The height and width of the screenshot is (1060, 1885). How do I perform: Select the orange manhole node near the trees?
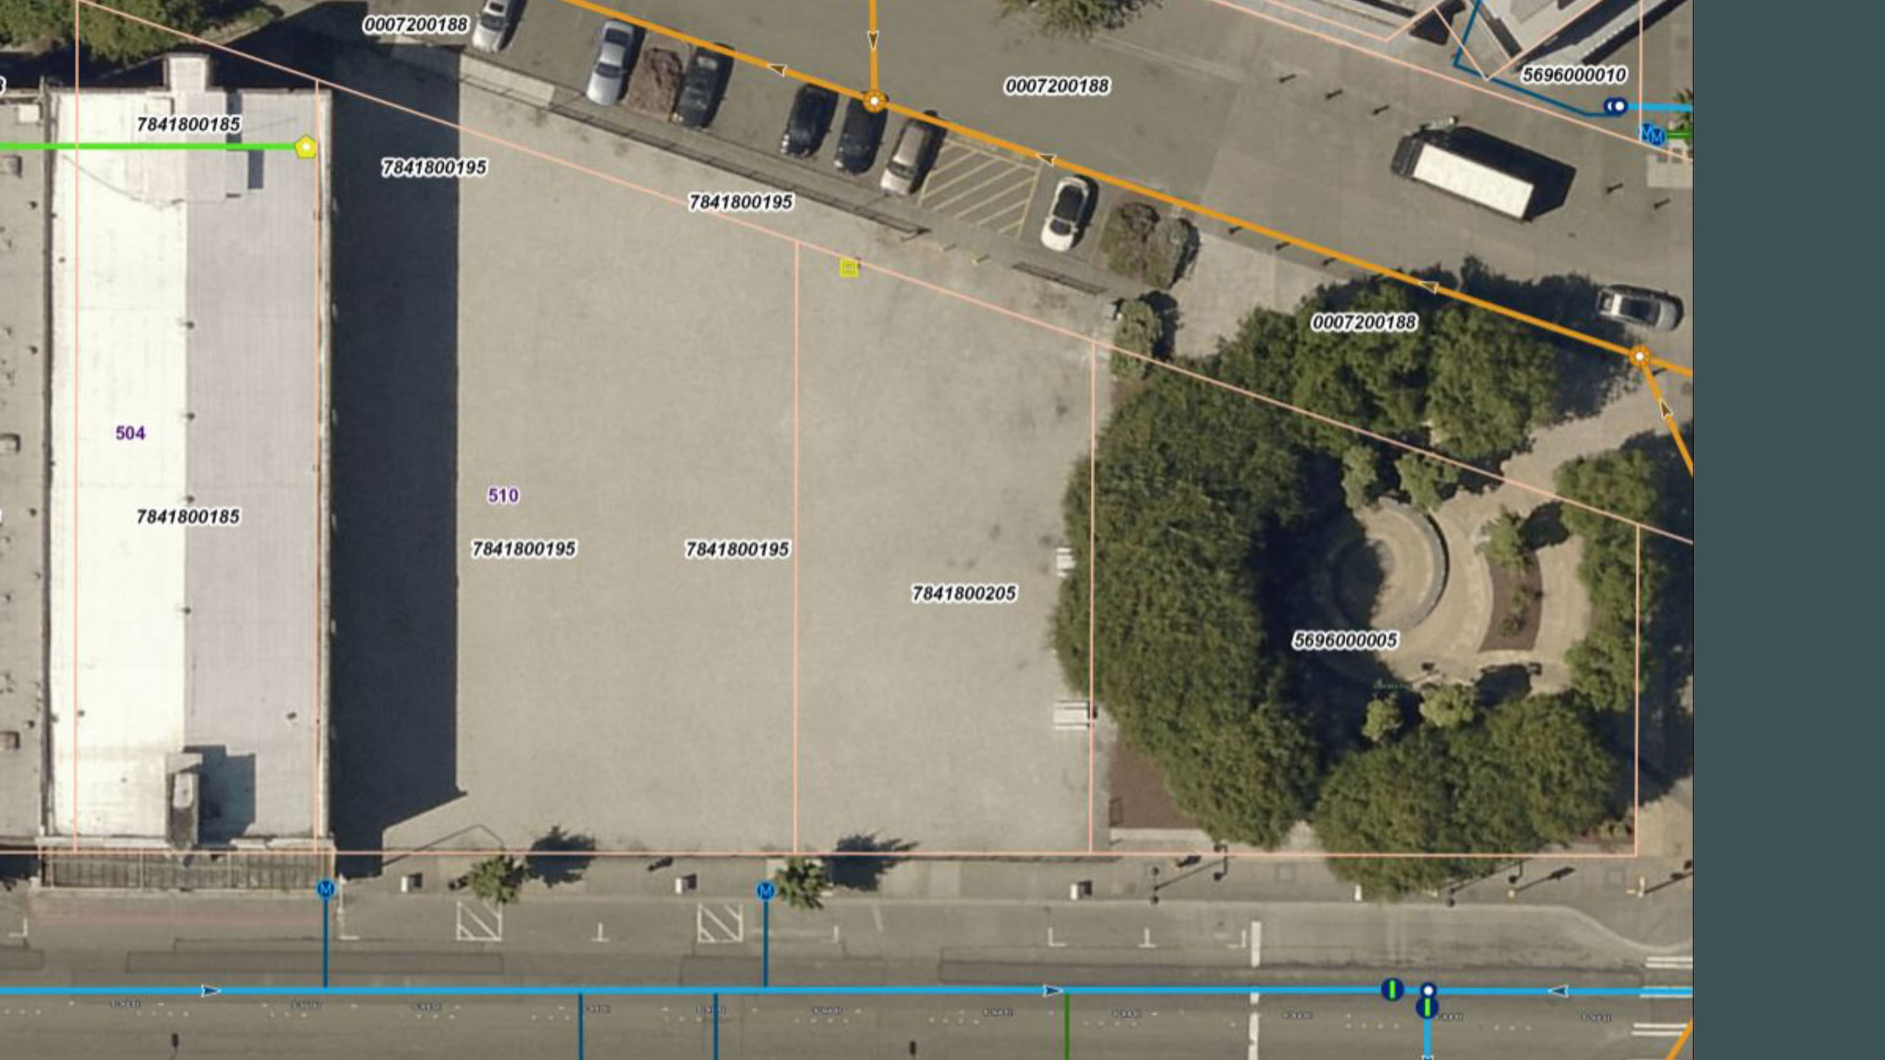click(1640, 357)
